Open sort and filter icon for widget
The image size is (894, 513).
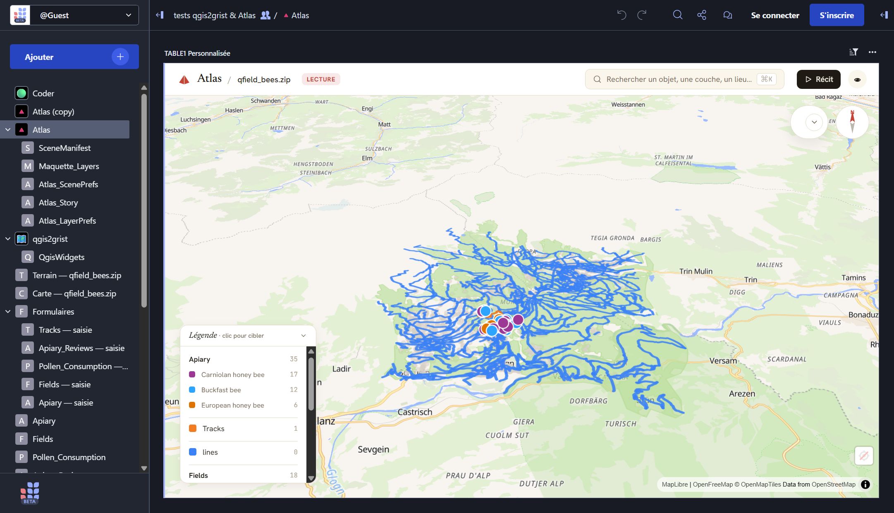[853, 52]
